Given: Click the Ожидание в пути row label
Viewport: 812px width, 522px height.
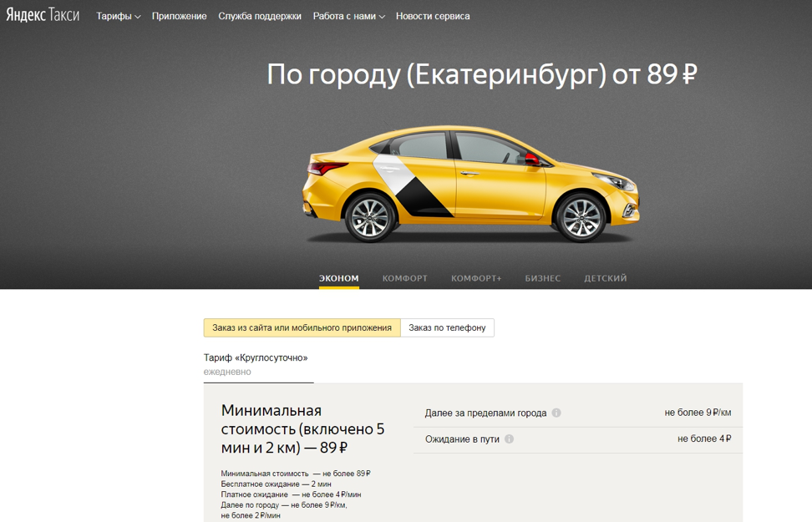Looking at the screenshot, I should pos(462,439).
